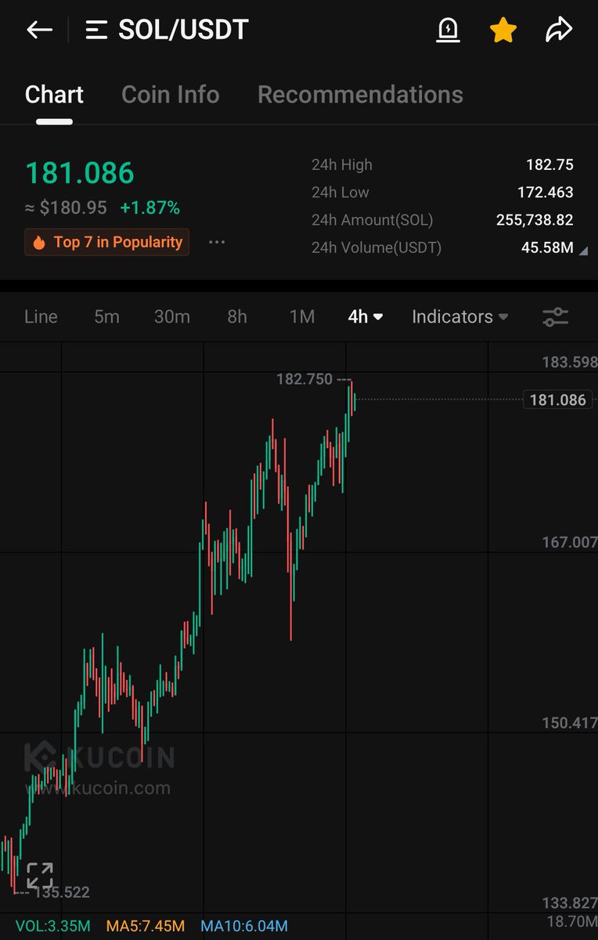Select the Line chart type
This screenshot has height=940, width=598.
pyautogui.click(x=41, y=316)
